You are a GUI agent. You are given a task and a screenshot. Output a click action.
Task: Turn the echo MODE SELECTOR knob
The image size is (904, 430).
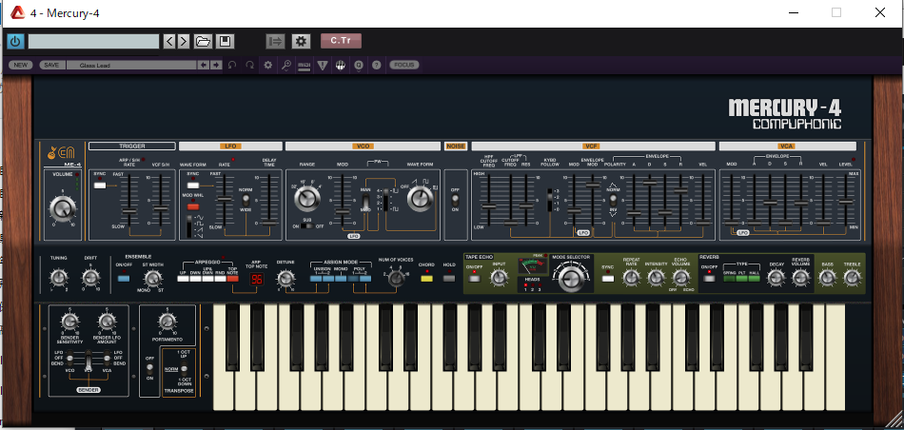(571, 278)
